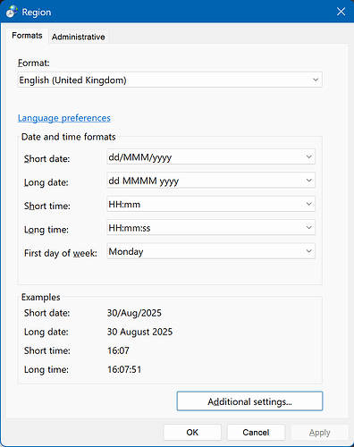Select the example short date 30/Aug/2025

click(134, 313)
